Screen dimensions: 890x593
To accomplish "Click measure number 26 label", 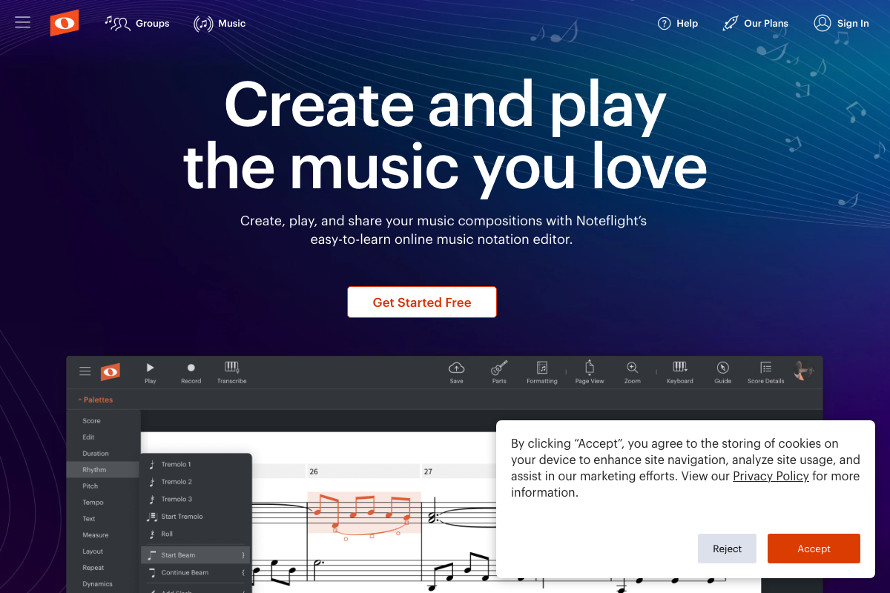I will pos(314,471).
